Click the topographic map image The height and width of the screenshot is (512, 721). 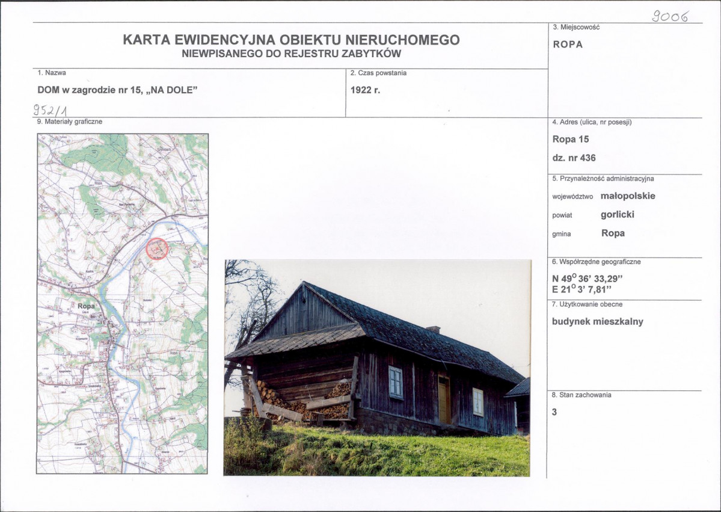click(x=122, y=304)
